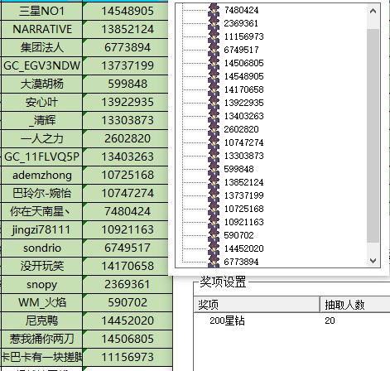Screen dimensions: 390x371
Task: Click the avatar icon next to 7480424
Action: [214, 10]
